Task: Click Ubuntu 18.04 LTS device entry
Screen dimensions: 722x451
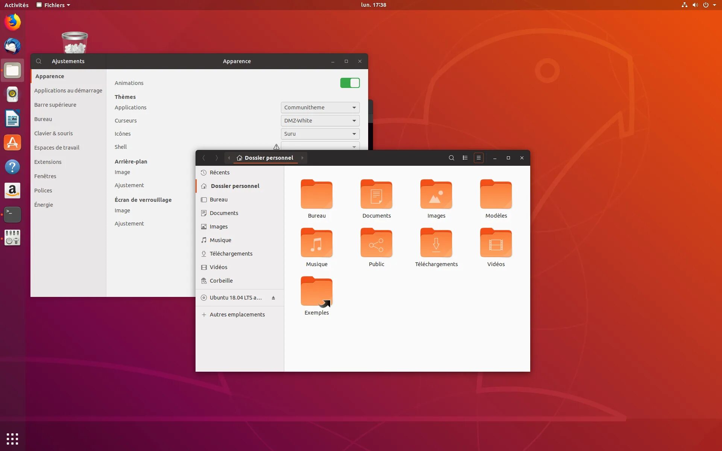Action: (x=235, y=297)
